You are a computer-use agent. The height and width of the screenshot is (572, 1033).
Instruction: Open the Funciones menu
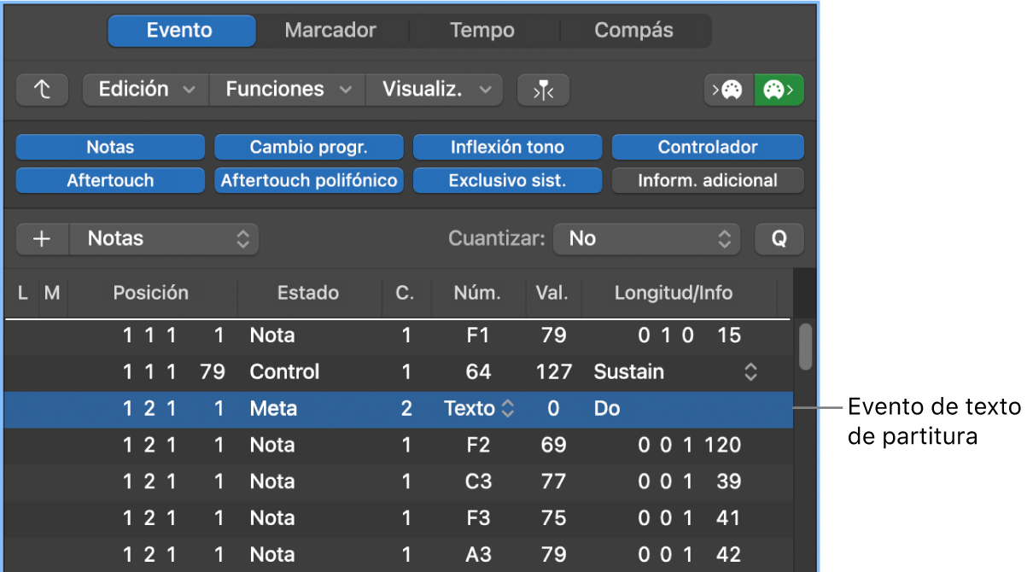(x=286, y=89)
